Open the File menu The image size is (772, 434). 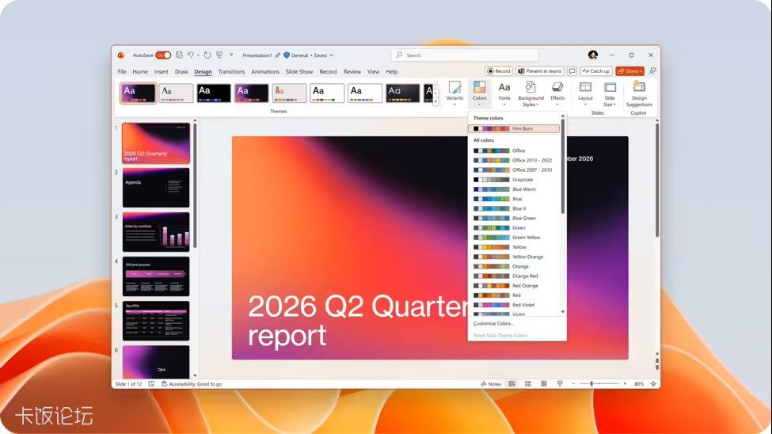click(122, 72)
